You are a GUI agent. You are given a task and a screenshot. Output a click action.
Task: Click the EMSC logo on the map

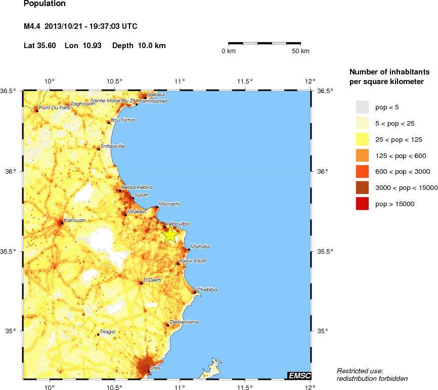(x=299, y=375)
